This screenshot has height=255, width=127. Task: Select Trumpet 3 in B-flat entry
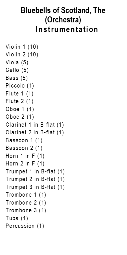35,187
